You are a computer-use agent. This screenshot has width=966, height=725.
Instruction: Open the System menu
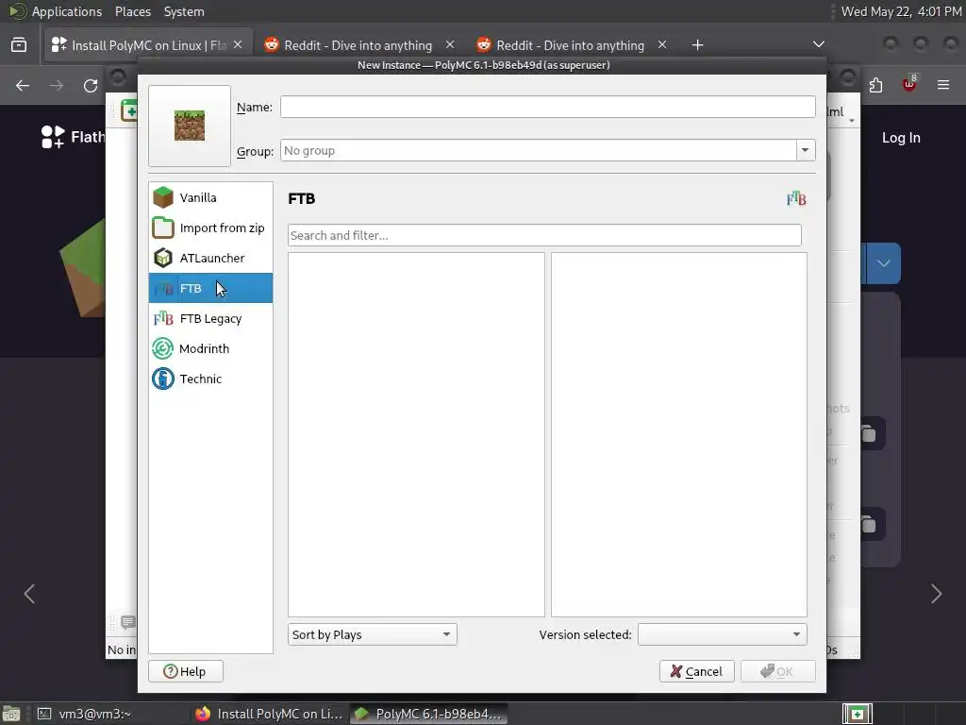[x=184, y=11]
